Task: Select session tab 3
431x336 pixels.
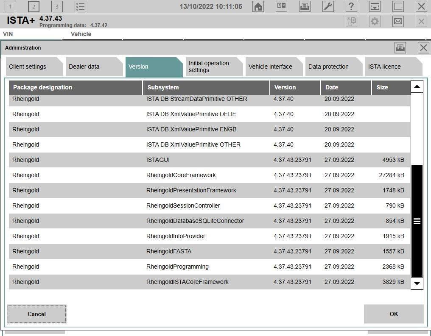Action: [57, 6]
